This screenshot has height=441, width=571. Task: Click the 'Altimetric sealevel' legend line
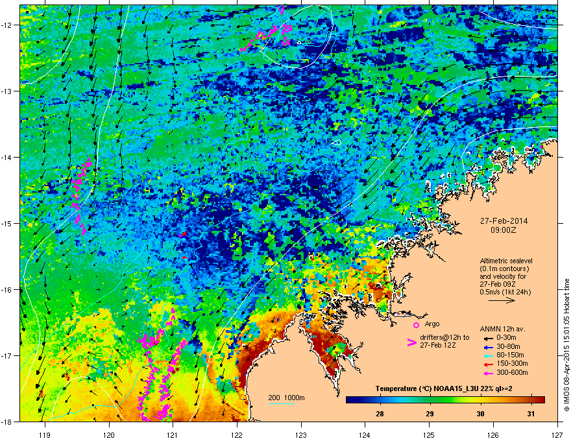(x=506, y=261)
